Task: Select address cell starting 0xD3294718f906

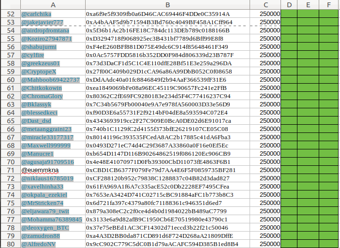Action: pos(167,39)
